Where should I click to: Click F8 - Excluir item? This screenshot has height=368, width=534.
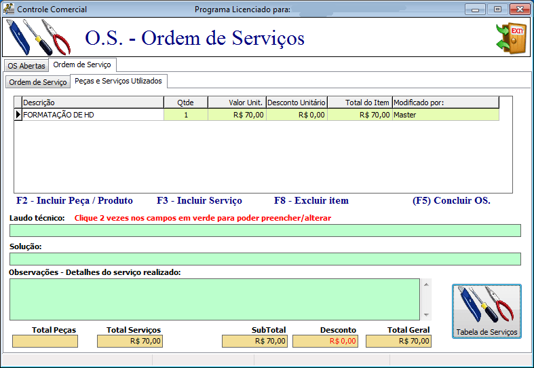[x=311, y=200]
